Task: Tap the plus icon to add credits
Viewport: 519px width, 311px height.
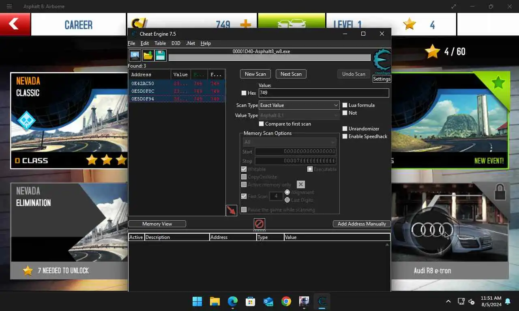Action: click(245, 24)
